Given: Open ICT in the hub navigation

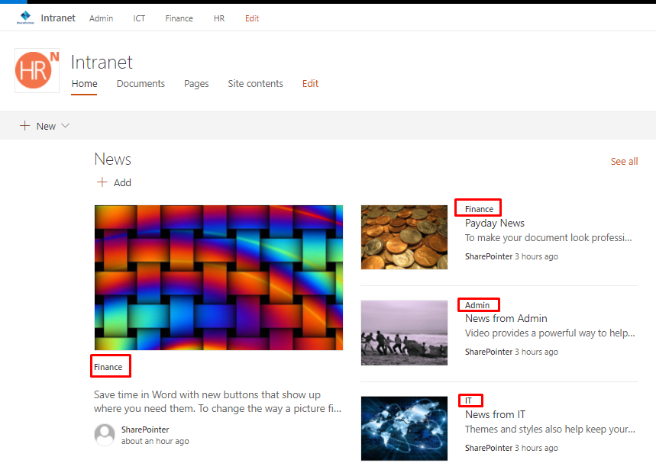Looking at the screenshot, I should click(x=139, y=18).
